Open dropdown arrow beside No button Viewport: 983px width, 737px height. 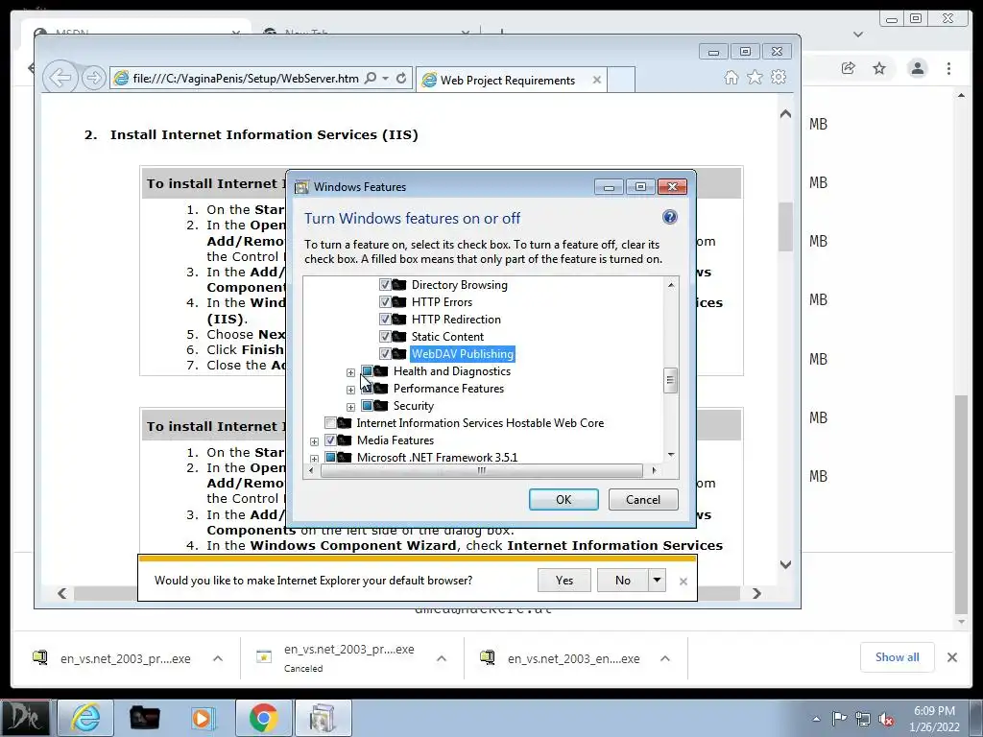(657, 580)
